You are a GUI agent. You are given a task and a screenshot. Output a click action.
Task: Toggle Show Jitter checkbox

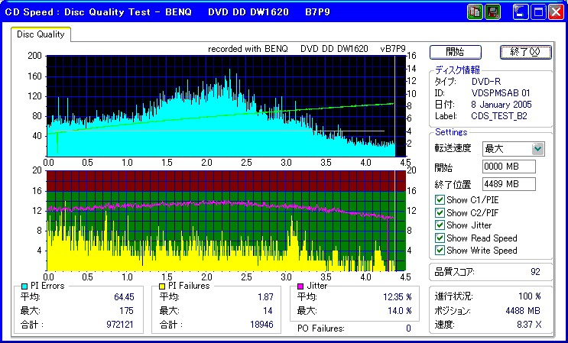(x=440, y=225)
